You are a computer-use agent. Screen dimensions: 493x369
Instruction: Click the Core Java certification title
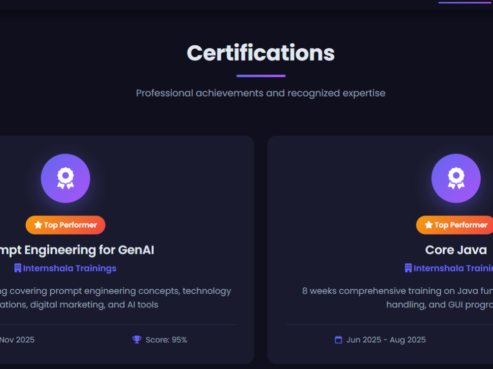456,250
